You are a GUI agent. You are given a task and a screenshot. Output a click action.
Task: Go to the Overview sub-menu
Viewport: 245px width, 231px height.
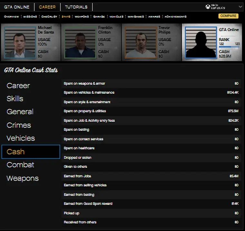click(x=12, y=16)
